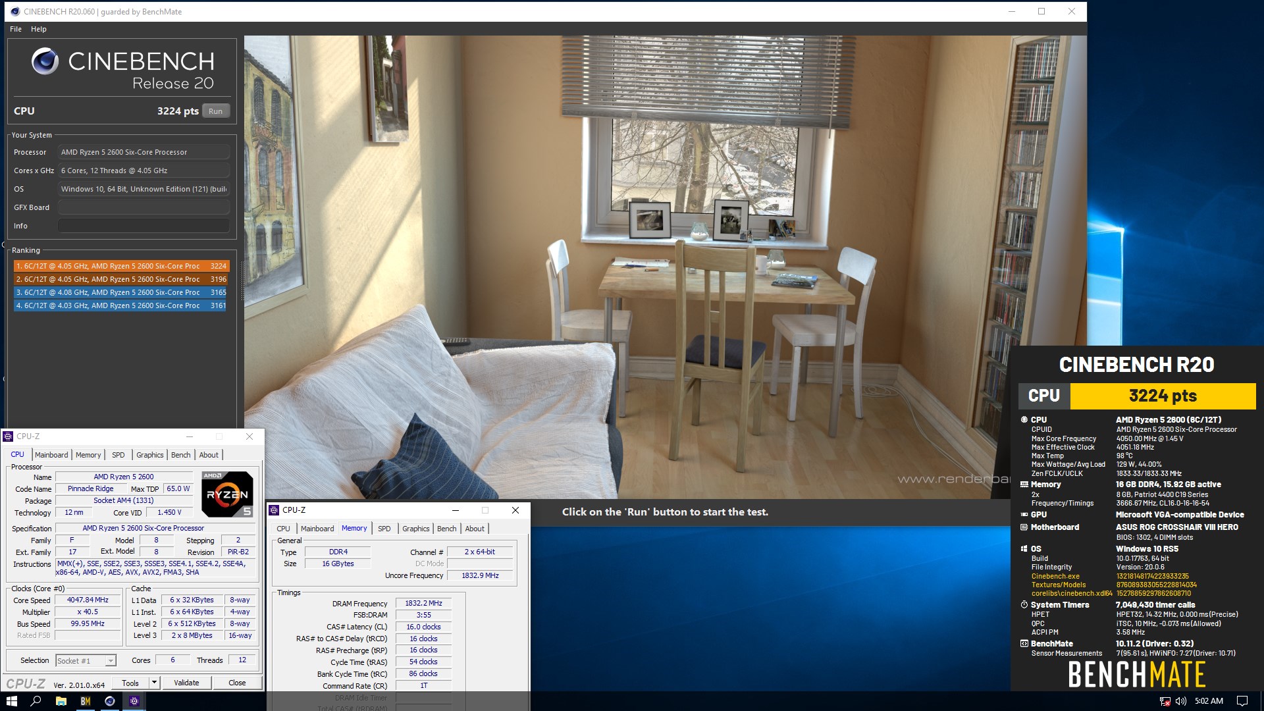Click the Uncore Frequency 1832.9 MHz value

pos(480,575)
